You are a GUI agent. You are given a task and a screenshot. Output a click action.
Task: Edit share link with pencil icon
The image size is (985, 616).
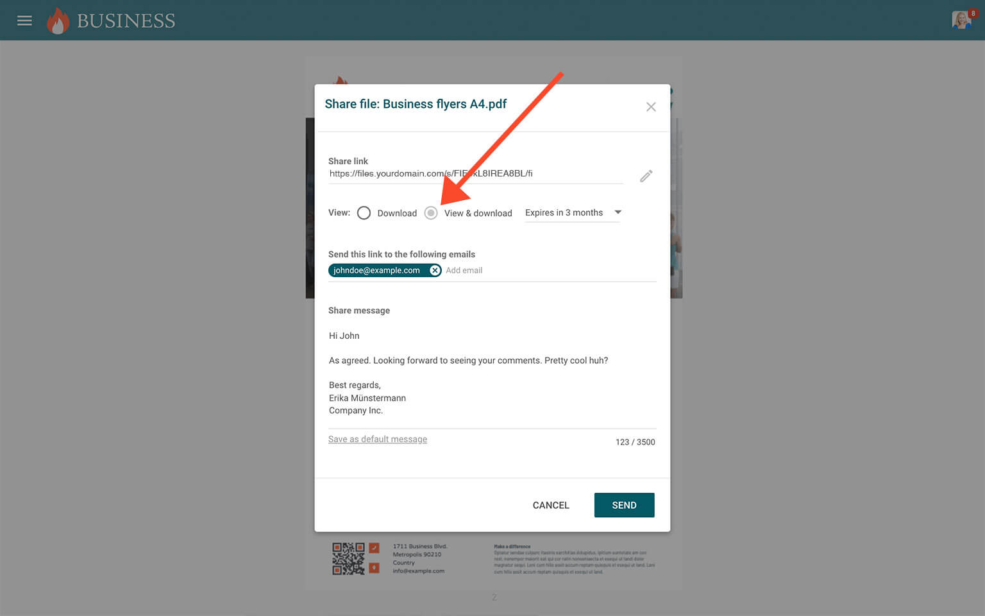[646, 176]
